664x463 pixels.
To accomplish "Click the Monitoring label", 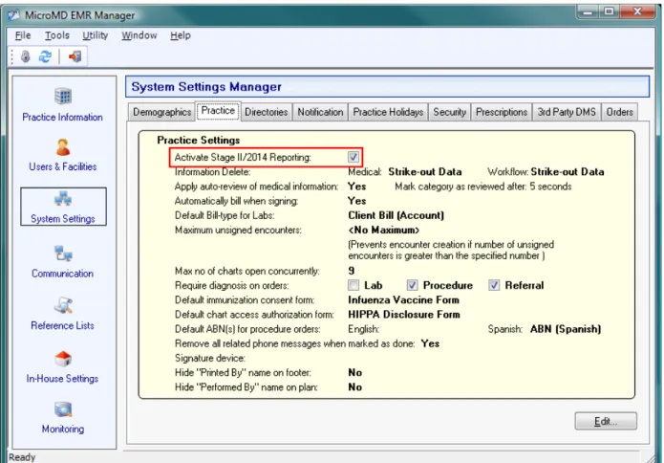I will pos(63,429).
